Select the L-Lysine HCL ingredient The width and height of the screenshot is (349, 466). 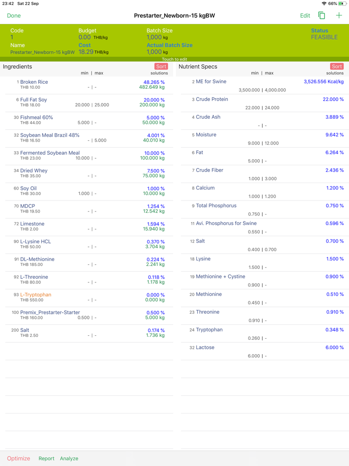[x=89, y=244]
